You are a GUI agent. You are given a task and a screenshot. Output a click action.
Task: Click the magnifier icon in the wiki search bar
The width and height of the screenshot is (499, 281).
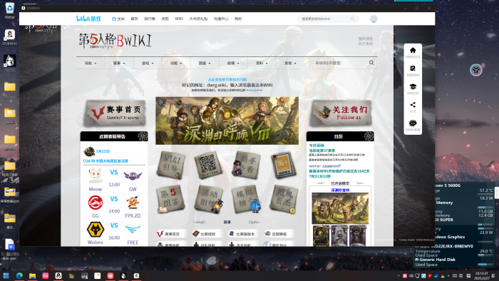[x=371, y=63]
